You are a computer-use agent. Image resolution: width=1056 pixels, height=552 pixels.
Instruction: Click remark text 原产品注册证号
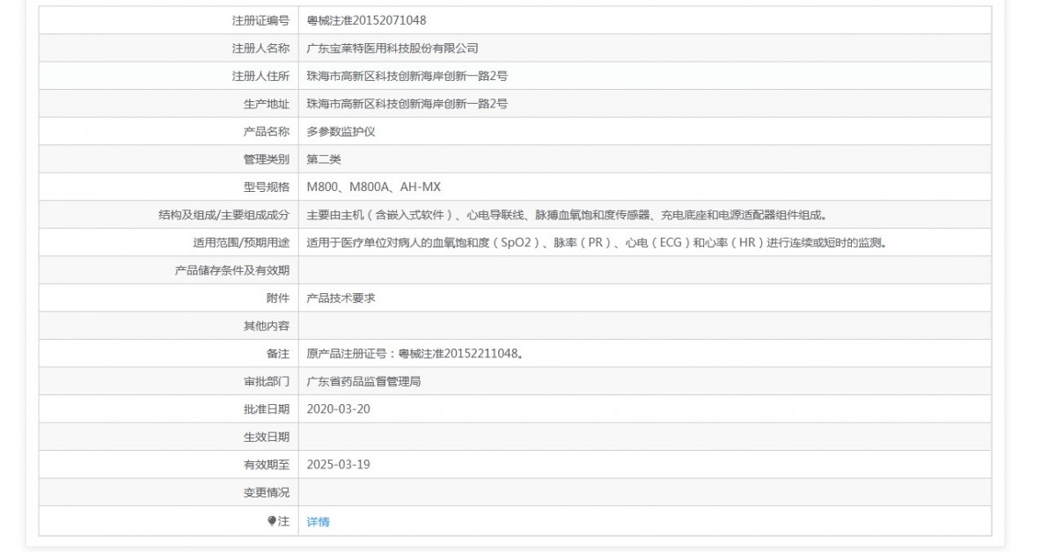[415, 354]
